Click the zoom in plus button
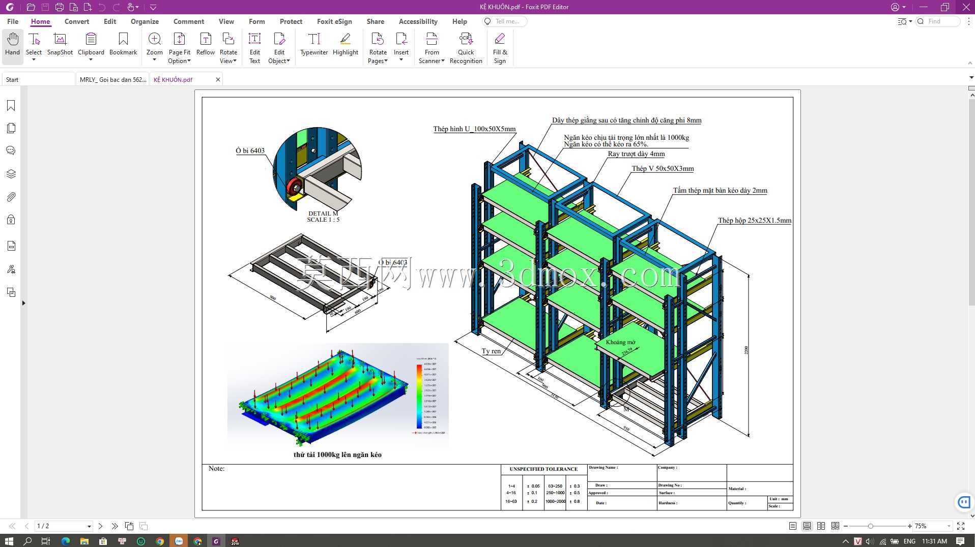The image size is (975, 547). pos(909,526)
